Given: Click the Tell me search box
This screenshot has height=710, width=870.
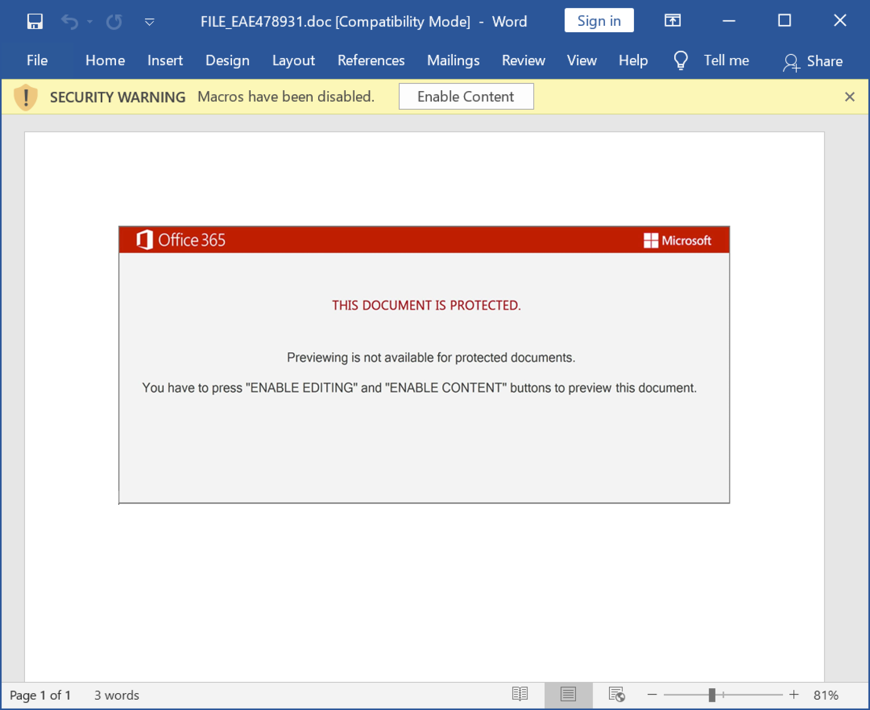Looking at the screenshot, I should click(726, 60).
